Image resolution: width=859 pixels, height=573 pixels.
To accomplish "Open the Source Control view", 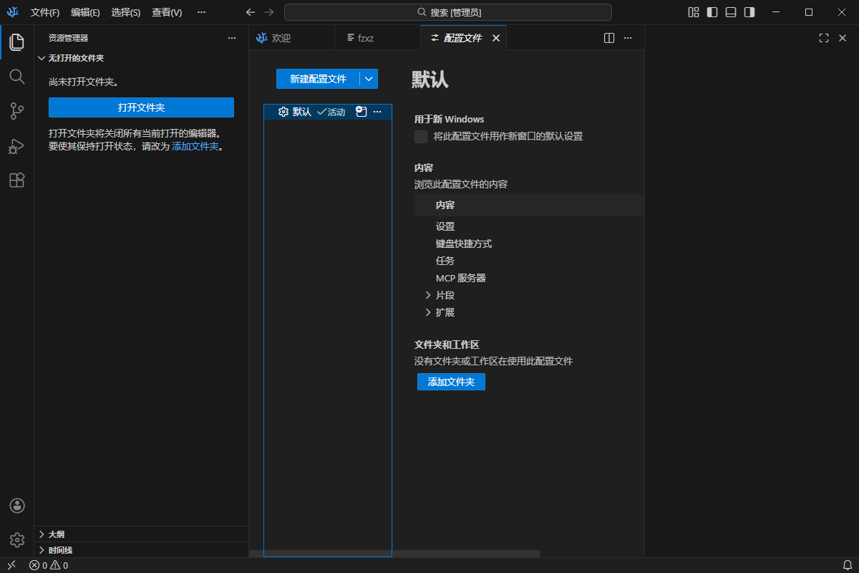I will point(17,111).
